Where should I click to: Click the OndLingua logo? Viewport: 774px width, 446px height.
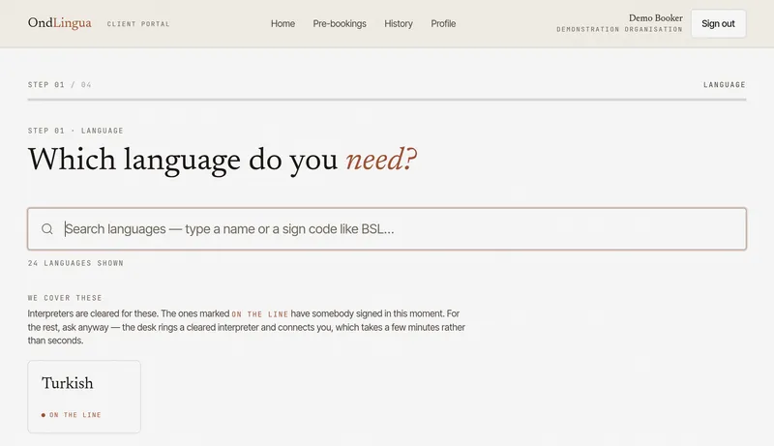point(59,23)
